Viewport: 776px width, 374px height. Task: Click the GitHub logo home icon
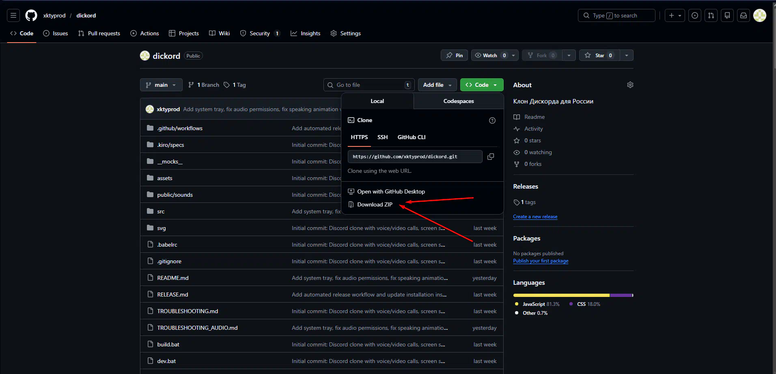tap(31, 15)
